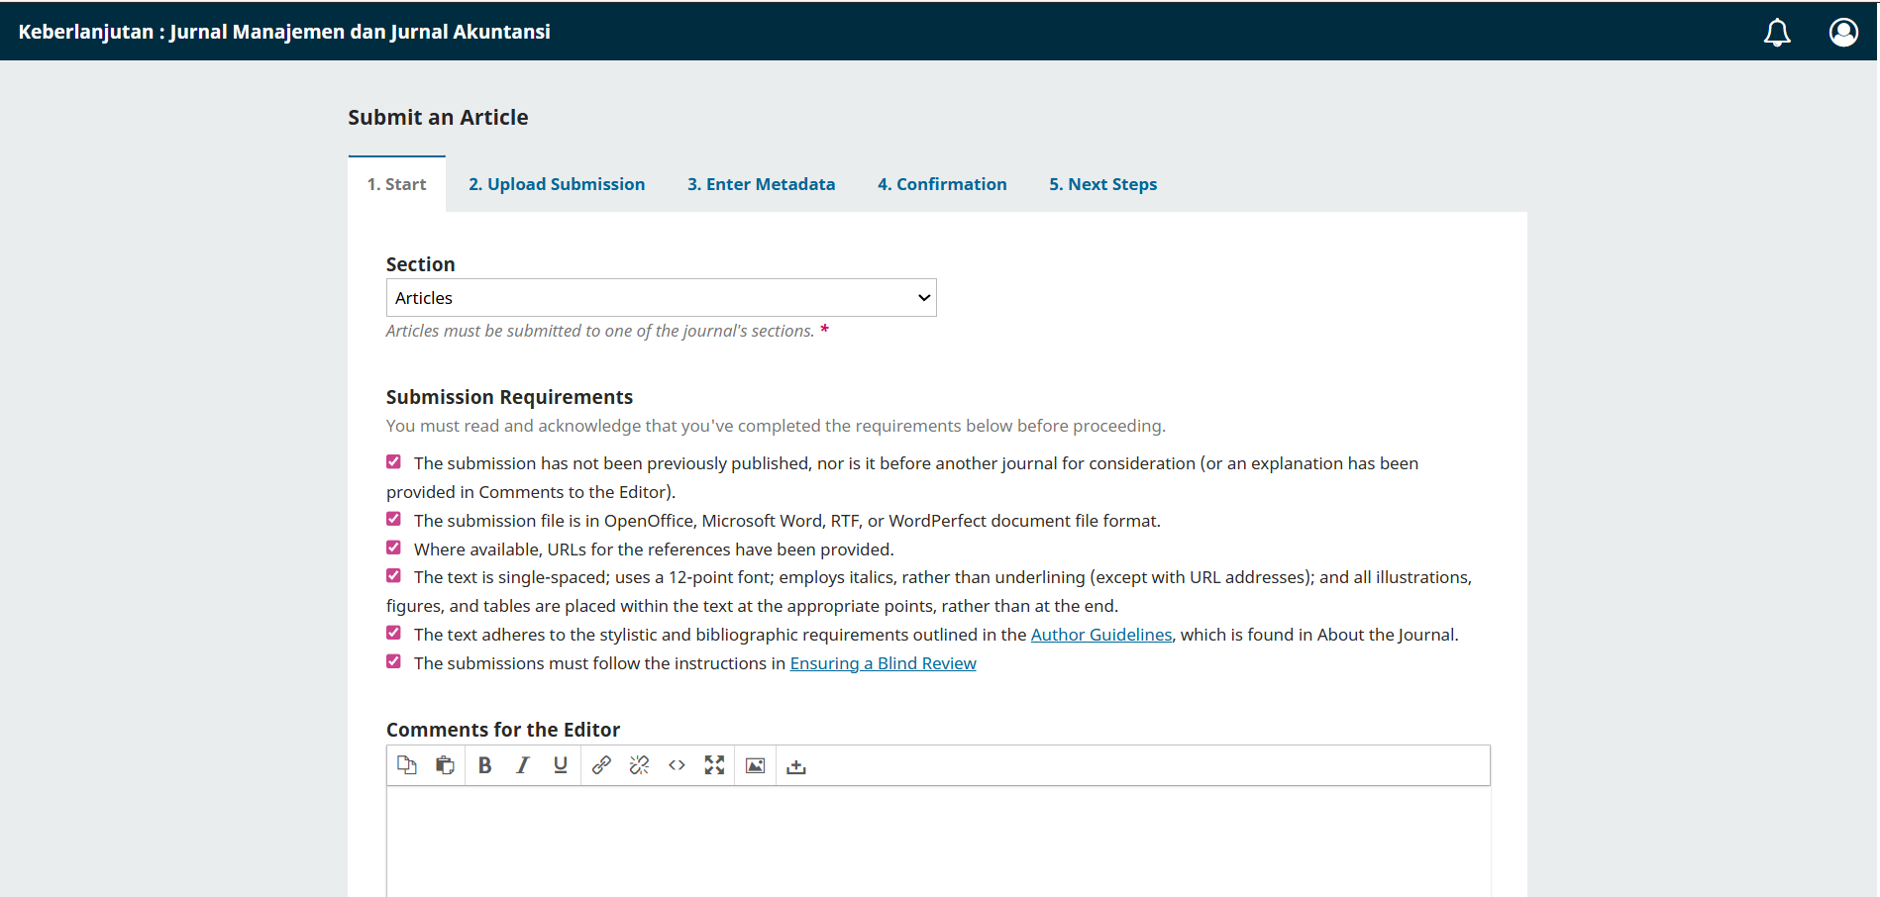The image size is (1880, 897).
Task: Remove a link with the unlink icon
Action: pos(639,764)
